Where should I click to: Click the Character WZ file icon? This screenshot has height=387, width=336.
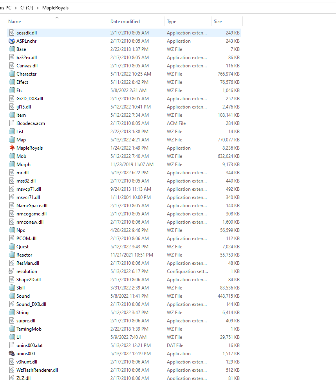coord(12,74)
